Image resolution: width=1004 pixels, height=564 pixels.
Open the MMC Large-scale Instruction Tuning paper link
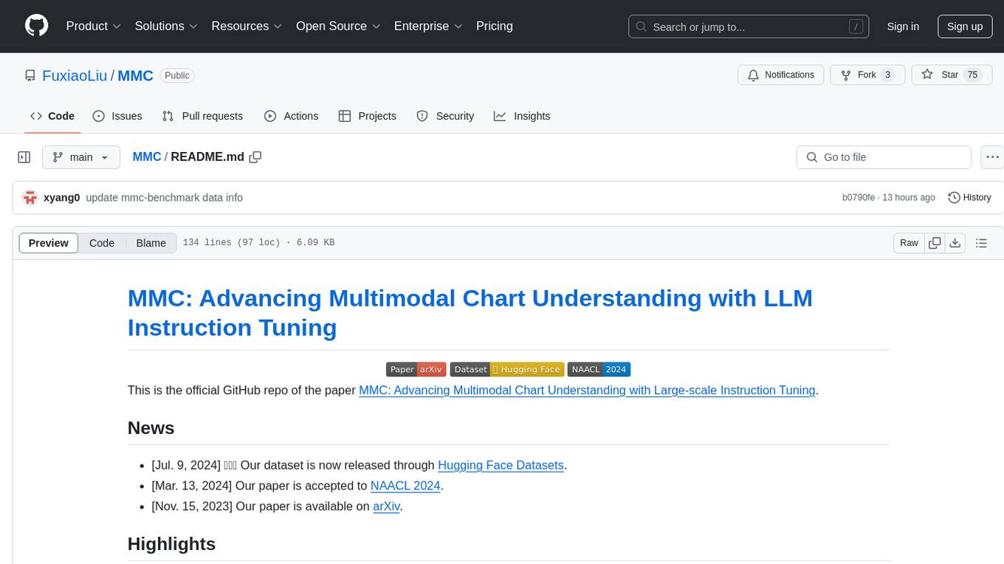(587, 390)
